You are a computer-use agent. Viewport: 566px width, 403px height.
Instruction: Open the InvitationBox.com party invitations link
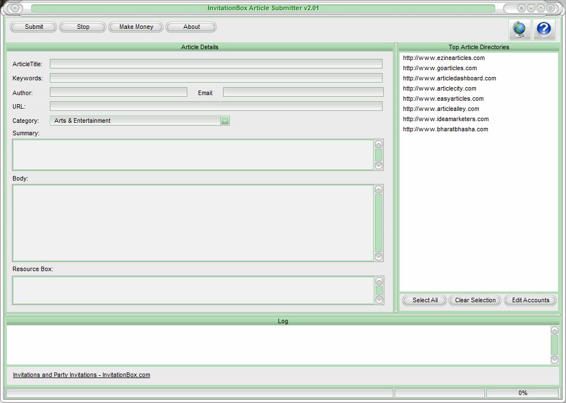(x=82, y=375)
